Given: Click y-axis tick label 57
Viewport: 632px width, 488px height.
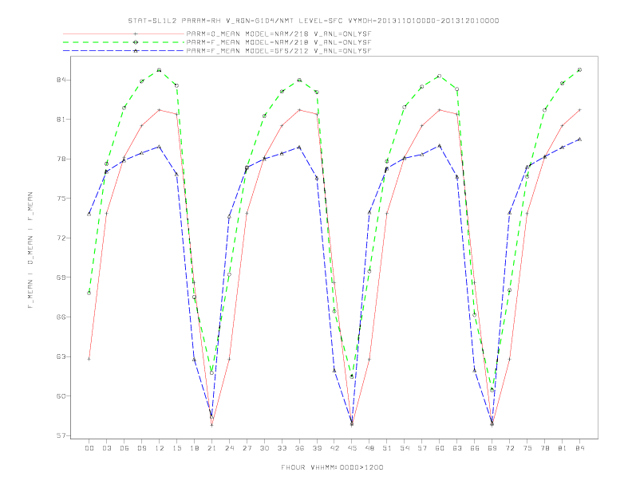Looking at the screenshot, I should [61, 435].
